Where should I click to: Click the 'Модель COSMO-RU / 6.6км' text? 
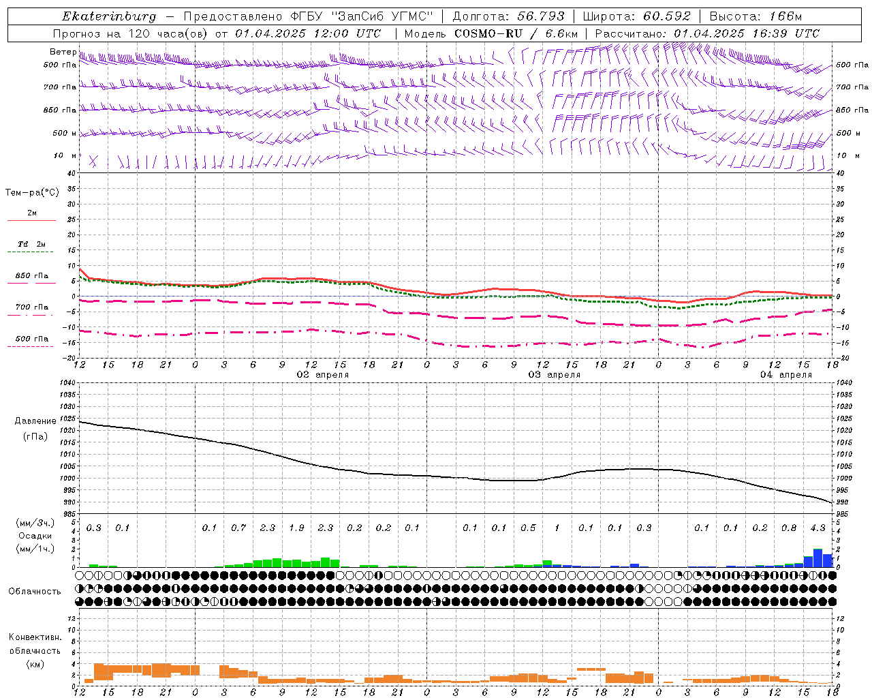[491, 33]
